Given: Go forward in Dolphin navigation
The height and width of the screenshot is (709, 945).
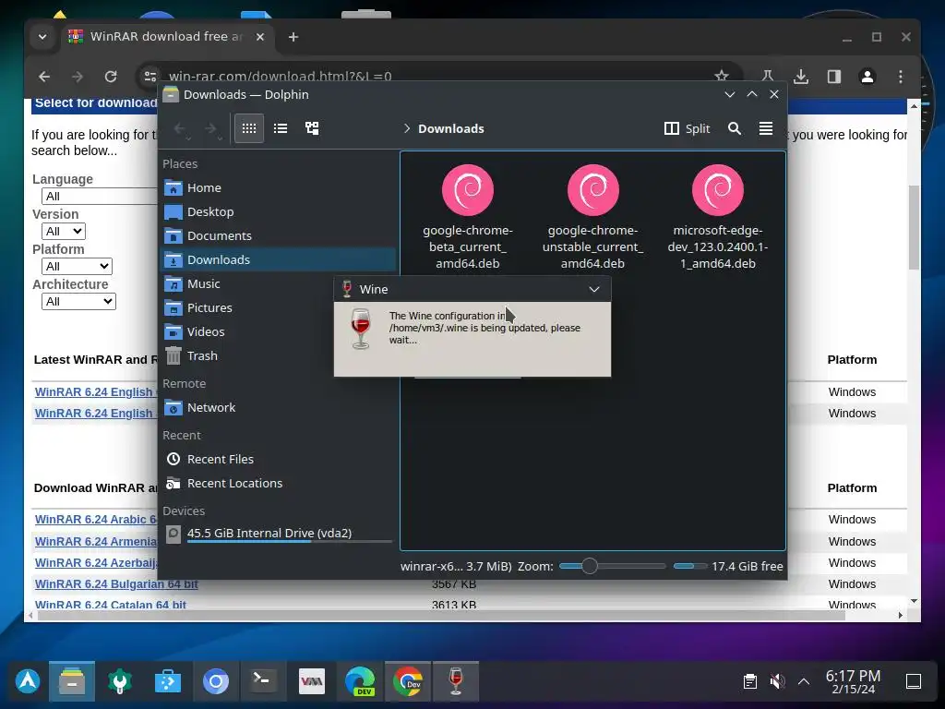Looking at the screenshot, I should (x=211, y=128).
